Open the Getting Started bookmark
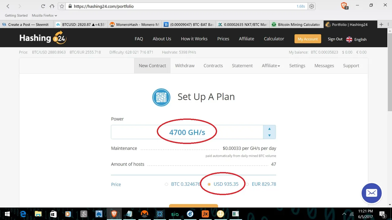This screenshot has width=392, height=220. pos(16,15)
